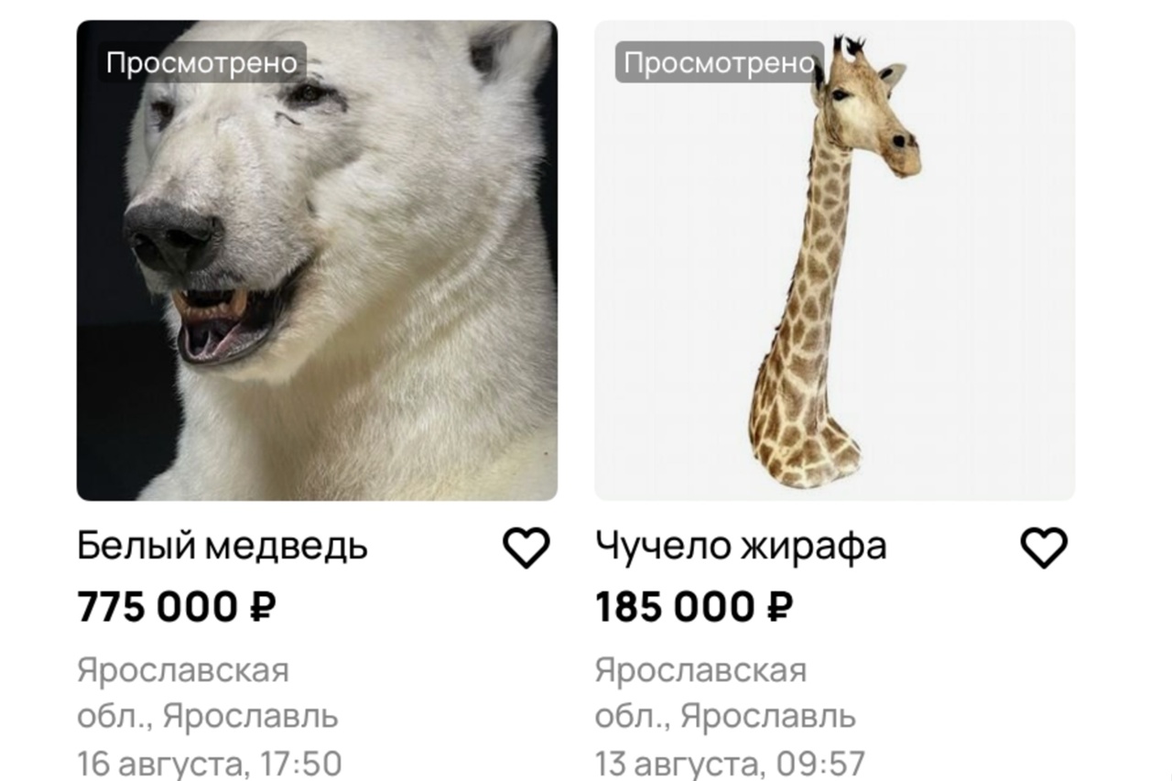Viewport: 1172px width, 781px height.
Task: Favorite the Чучело жирафа listing with the heart
Action: tap(1044, 548)
